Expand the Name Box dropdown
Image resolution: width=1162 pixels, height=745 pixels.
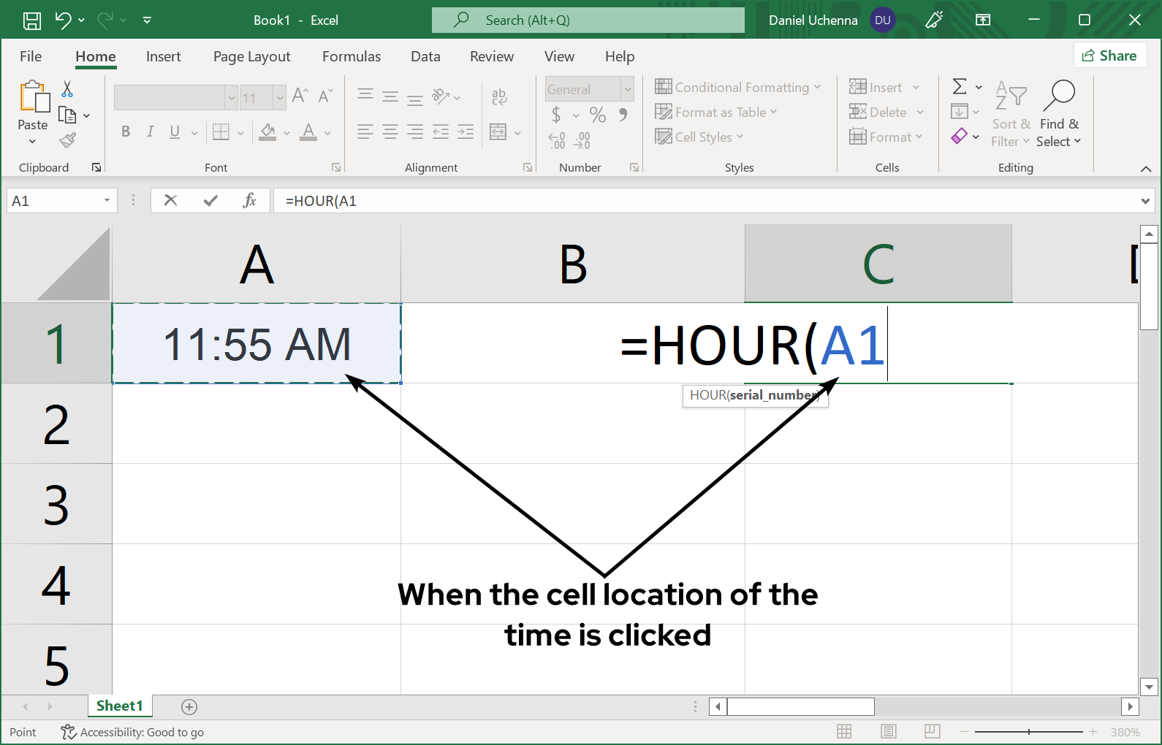pyautogui.click(x=107, y=200)
